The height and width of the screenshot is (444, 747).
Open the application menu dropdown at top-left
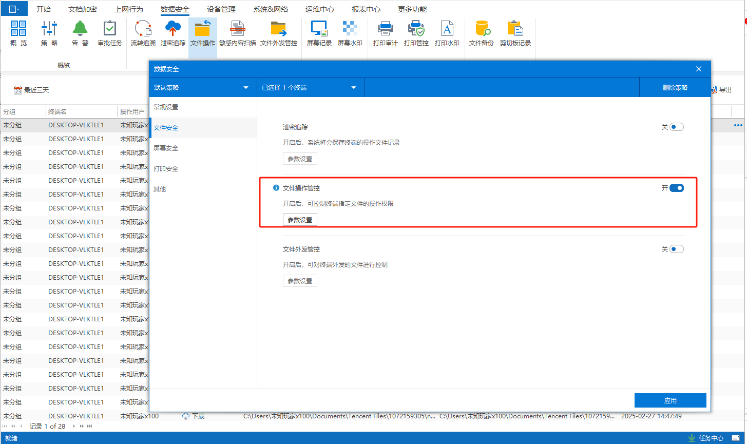click(14, 9)
